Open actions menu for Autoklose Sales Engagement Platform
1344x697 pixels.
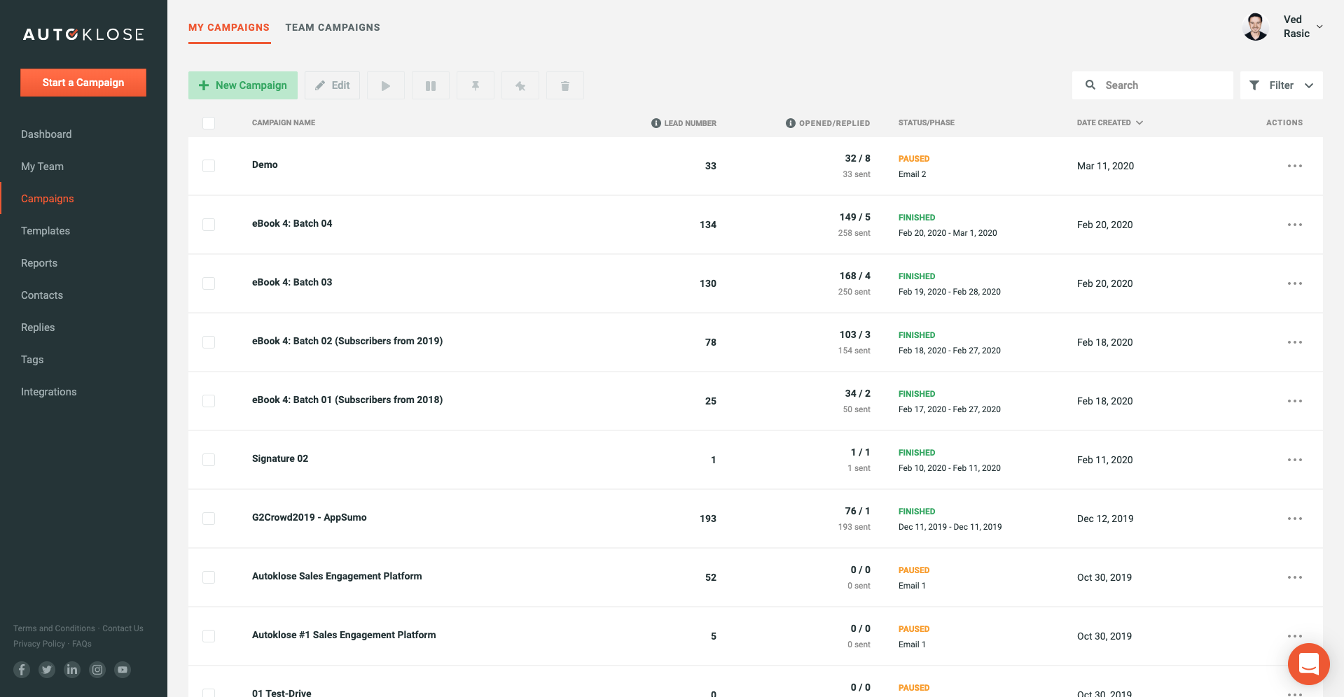click(1294, 577)
